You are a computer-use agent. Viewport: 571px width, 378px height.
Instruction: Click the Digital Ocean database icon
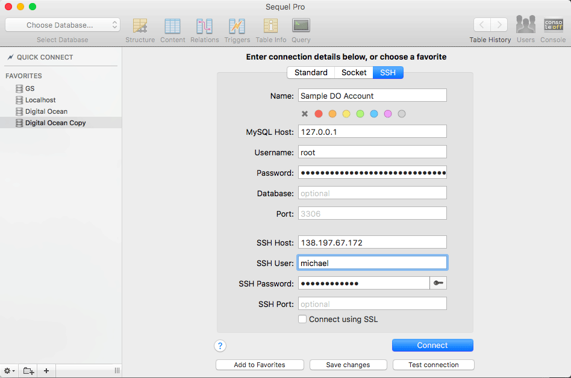click(x=19, y=111)
